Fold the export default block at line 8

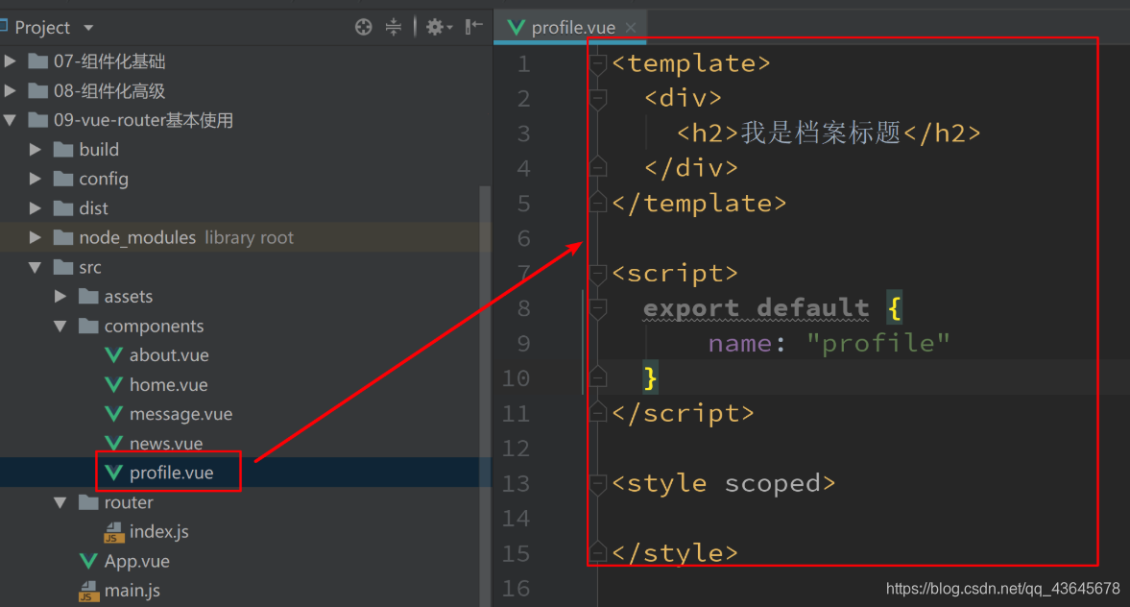click(597, 309)
